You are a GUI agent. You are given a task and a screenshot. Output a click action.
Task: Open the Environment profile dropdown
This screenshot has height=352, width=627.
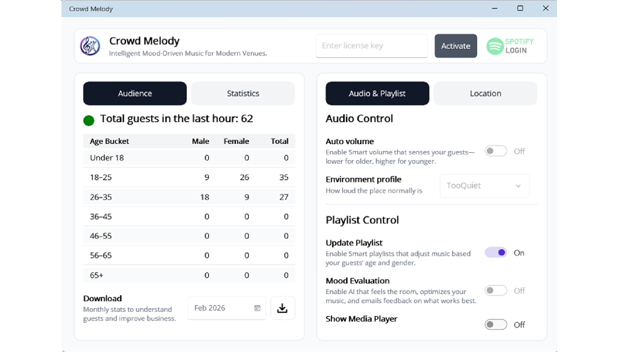484,186
